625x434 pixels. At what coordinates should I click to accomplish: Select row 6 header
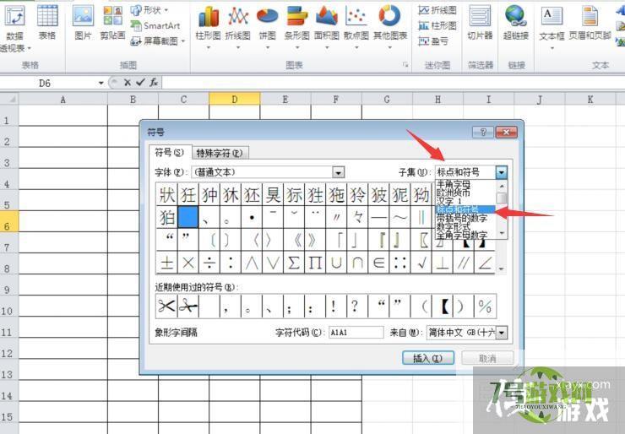click(x=8, y=220)
